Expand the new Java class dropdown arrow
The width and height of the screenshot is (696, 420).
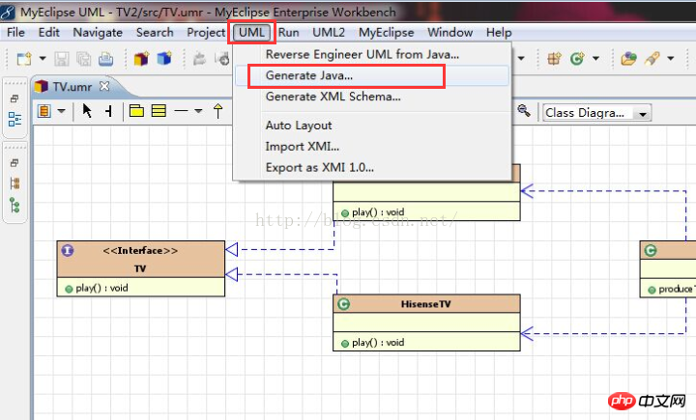pos(595,58)
